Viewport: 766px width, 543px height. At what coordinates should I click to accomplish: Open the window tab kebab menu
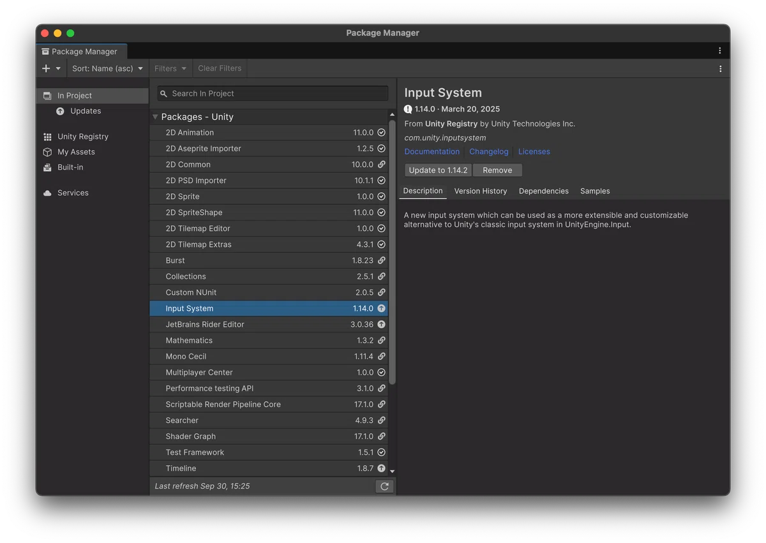point(719,51)
